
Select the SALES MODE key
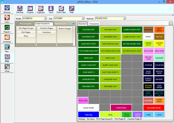88,108
